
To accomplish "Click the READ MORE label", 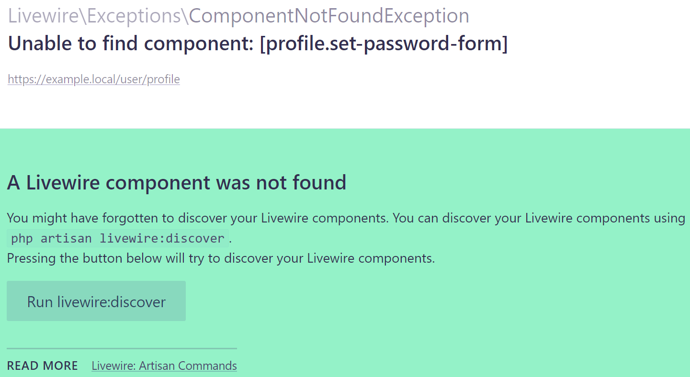I will click(42, 365).
